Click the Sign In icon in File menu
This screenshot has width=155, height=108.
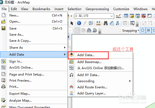[3, 61]
